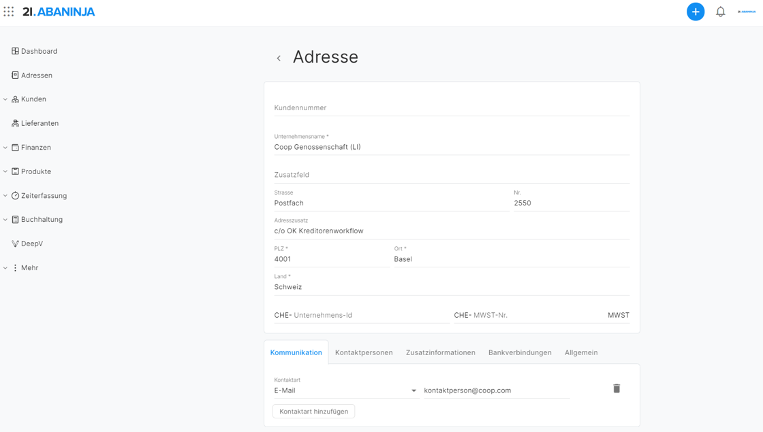
Task: Open the Allgemein tab
Action: [581, 352]
